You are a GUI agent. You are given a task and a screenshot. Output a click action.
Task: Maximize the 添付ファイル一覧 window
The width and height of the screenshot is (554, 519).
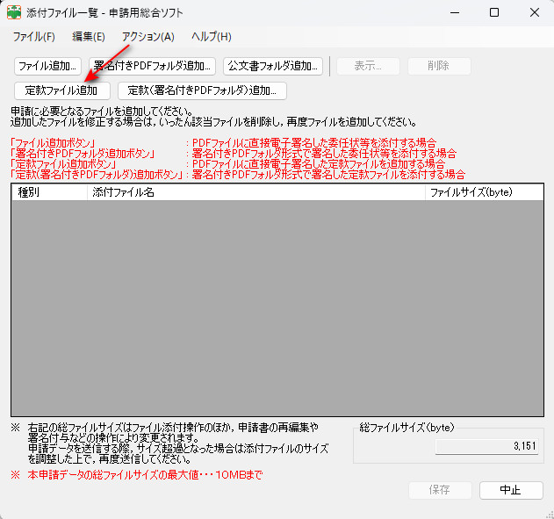pyautogui.click(x=494, y=13)
